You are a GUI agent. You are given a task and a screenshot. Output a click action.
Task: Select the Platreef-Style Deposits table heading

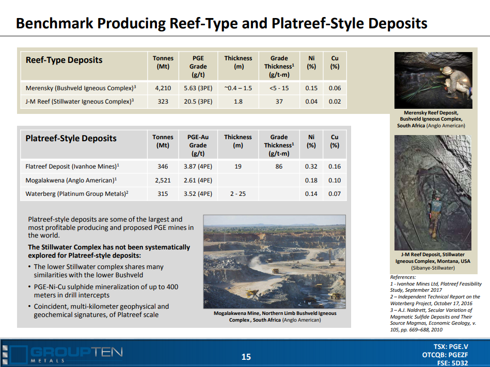point(71,138)
